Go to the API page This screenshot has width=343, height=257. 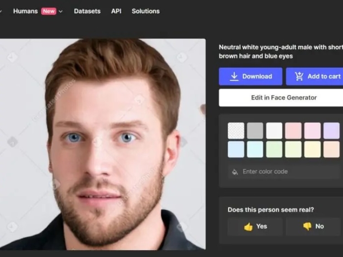(116, 11)
